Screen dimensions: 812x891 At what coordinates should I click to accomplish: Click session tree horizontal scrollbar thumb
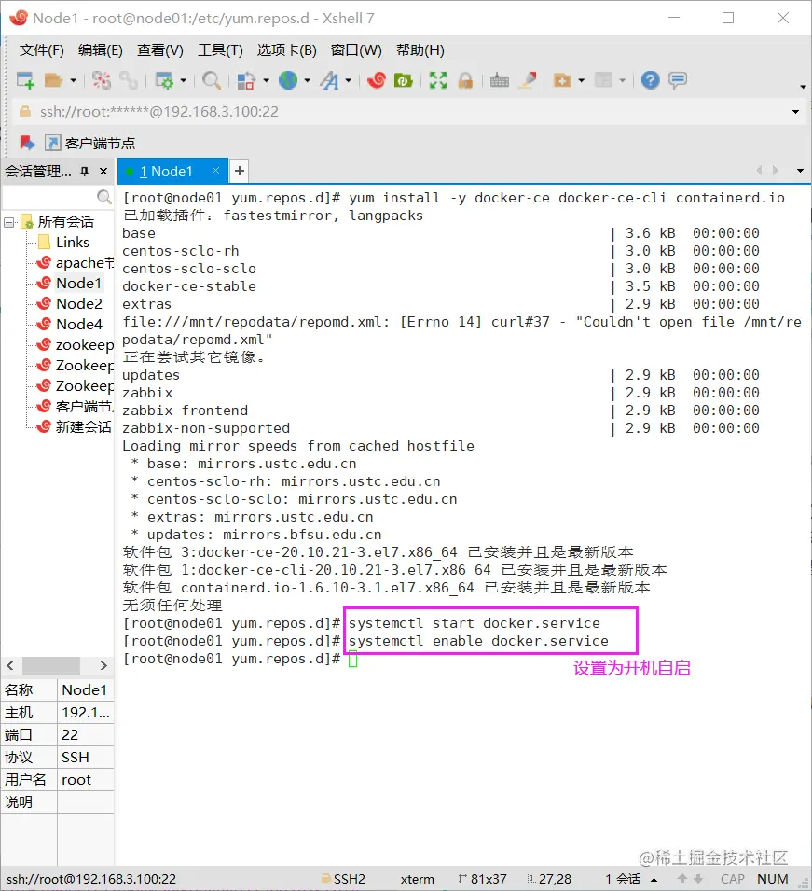tap(51, 665)
